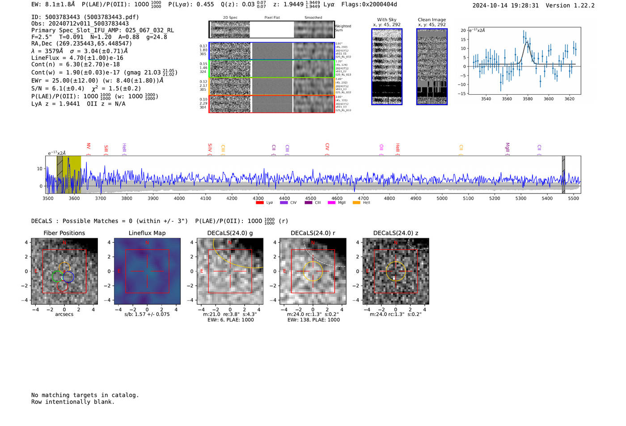Click the MgII line marker above spectrum

[x=508, y=149]
